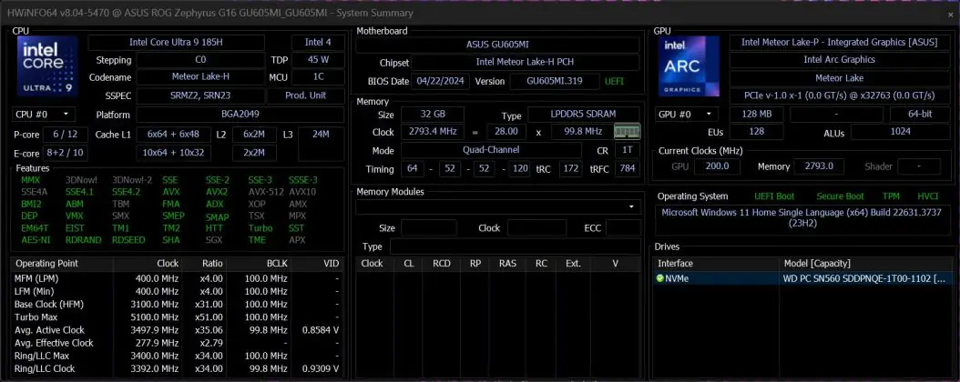Click the Windows 11 Home OS description
The image size is (960, 382).
(802, 220)
